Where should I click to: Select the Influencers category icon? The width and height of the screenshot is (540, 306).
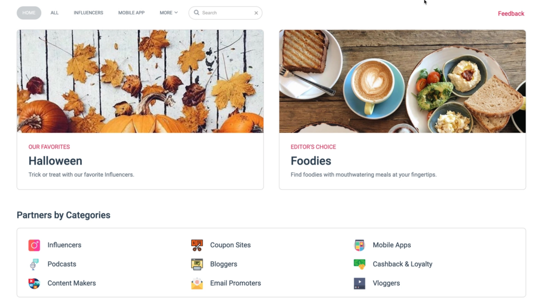(x=34, y=245)
